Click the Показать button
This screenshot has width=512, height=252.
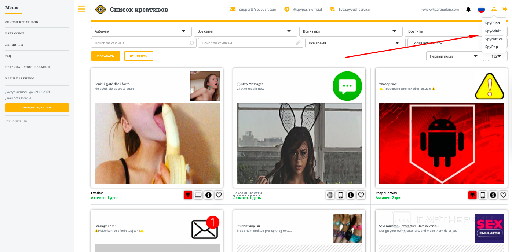pos(106,56)
